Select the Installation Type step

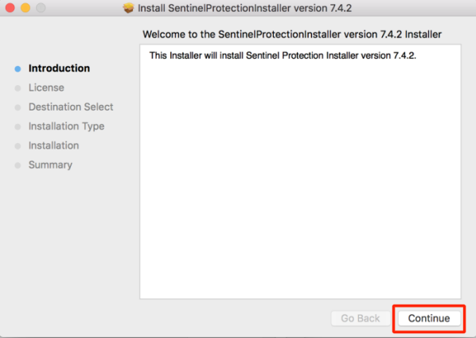point(67,126)
